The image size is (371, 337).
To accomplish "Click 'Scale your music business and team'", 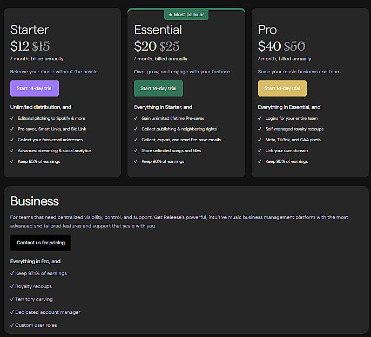I will pyautogui.click(x=299, y=72).
